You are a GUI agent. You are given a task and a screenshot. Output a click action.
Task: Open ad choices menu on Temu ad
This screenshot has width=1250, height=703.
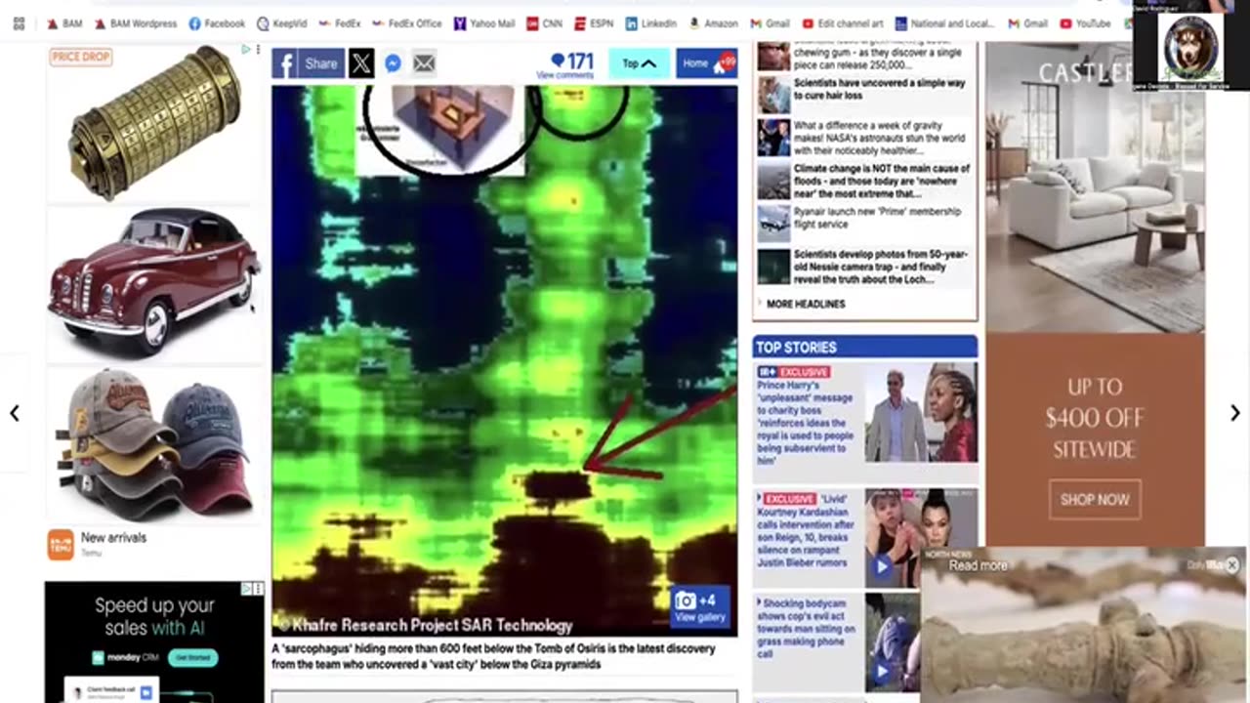click(258, 50)
